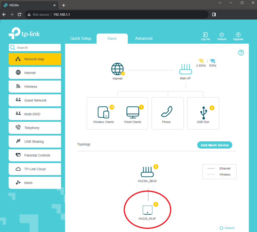Select the VX230v_8B3D router in topology

click(x=147, y=172)
